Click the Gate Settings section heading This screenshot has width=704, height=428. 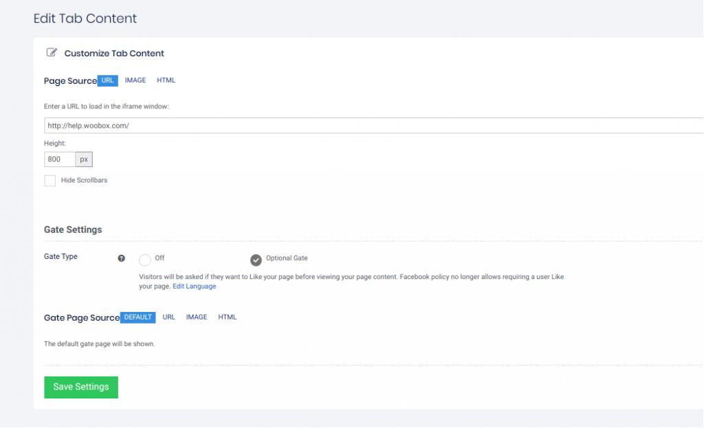tap(73, 229)
